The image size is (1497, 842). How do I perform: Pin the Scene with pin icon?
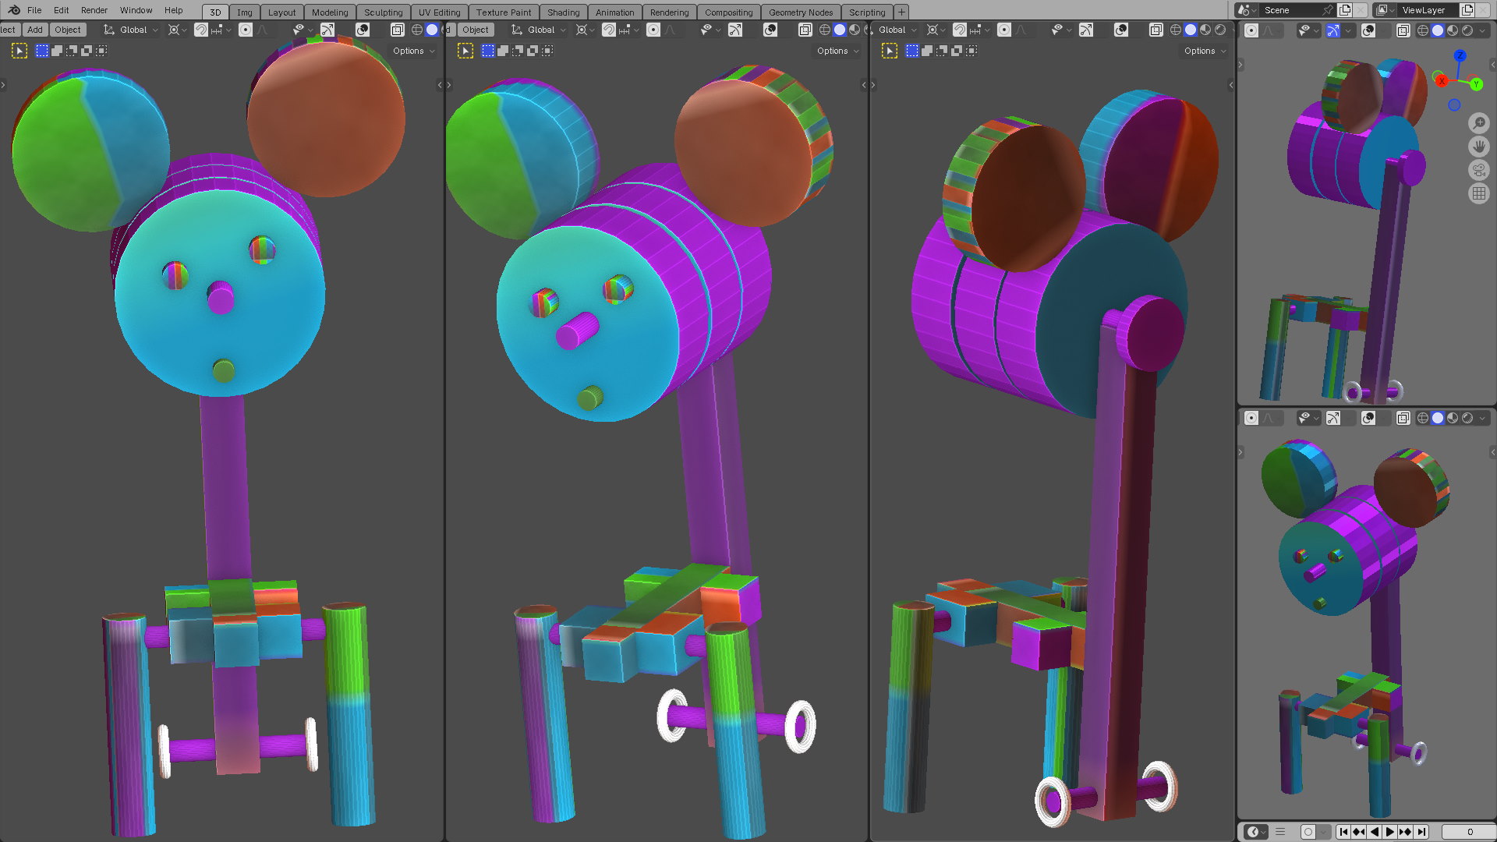click(1327, 10)
